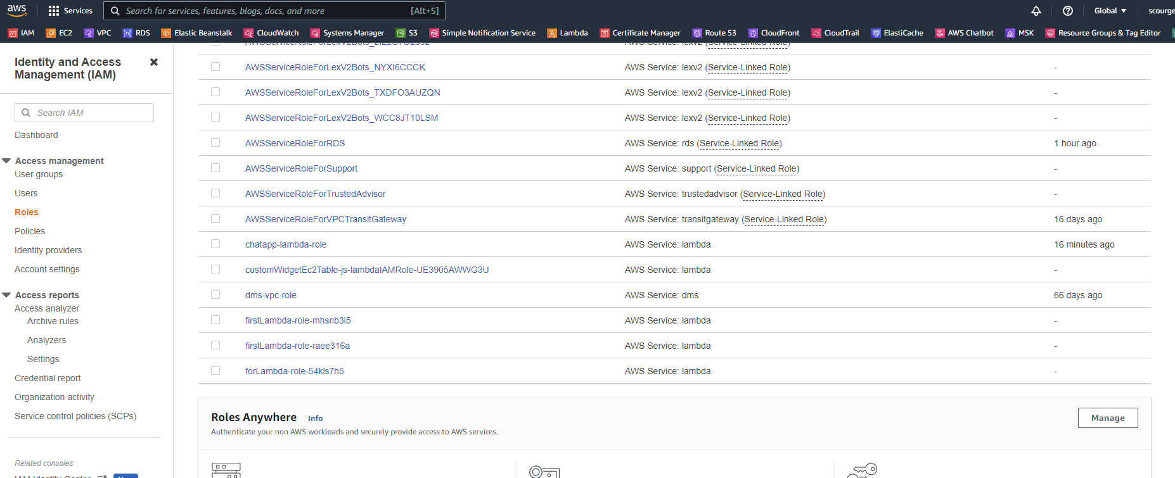
Task: Click Service-Linked Role text for trustedadvisor
Action: click(x=783, y=194)
